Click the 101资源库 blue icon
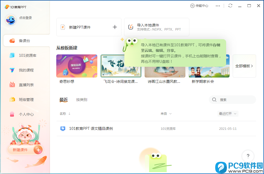The image size is (264, 174). [12, 55]
